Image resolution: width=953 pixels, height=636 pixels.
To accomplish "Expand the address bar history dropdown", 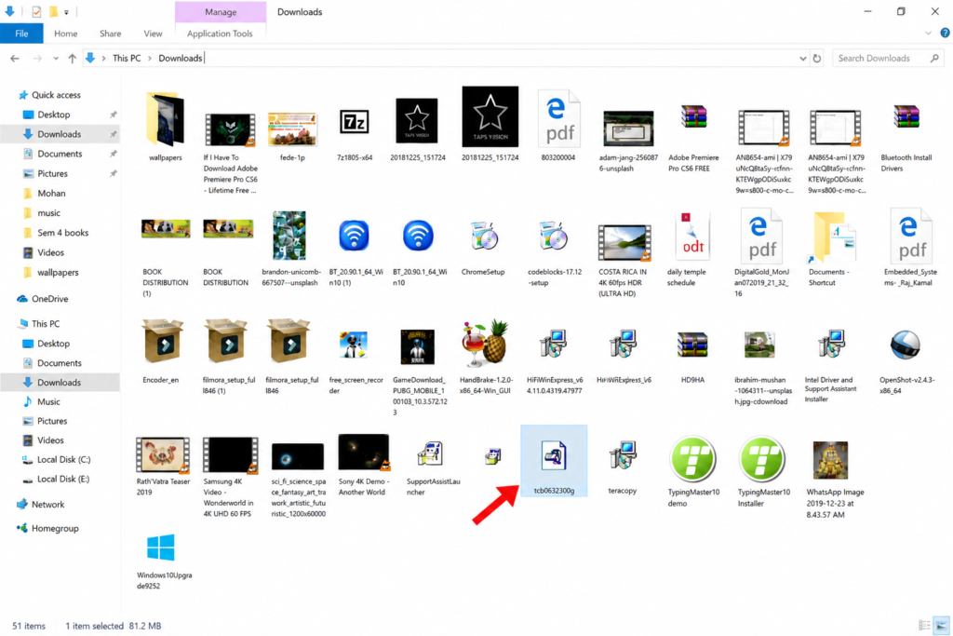I will coord(802,59).
